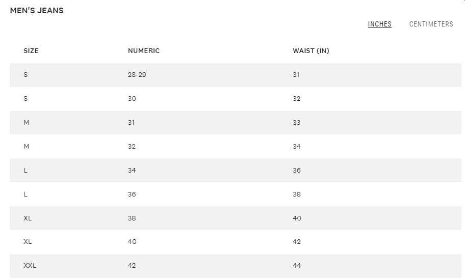Click numeric size 30 cell
Viewport: 465px width, 280px height.
[x=132, y=99]
